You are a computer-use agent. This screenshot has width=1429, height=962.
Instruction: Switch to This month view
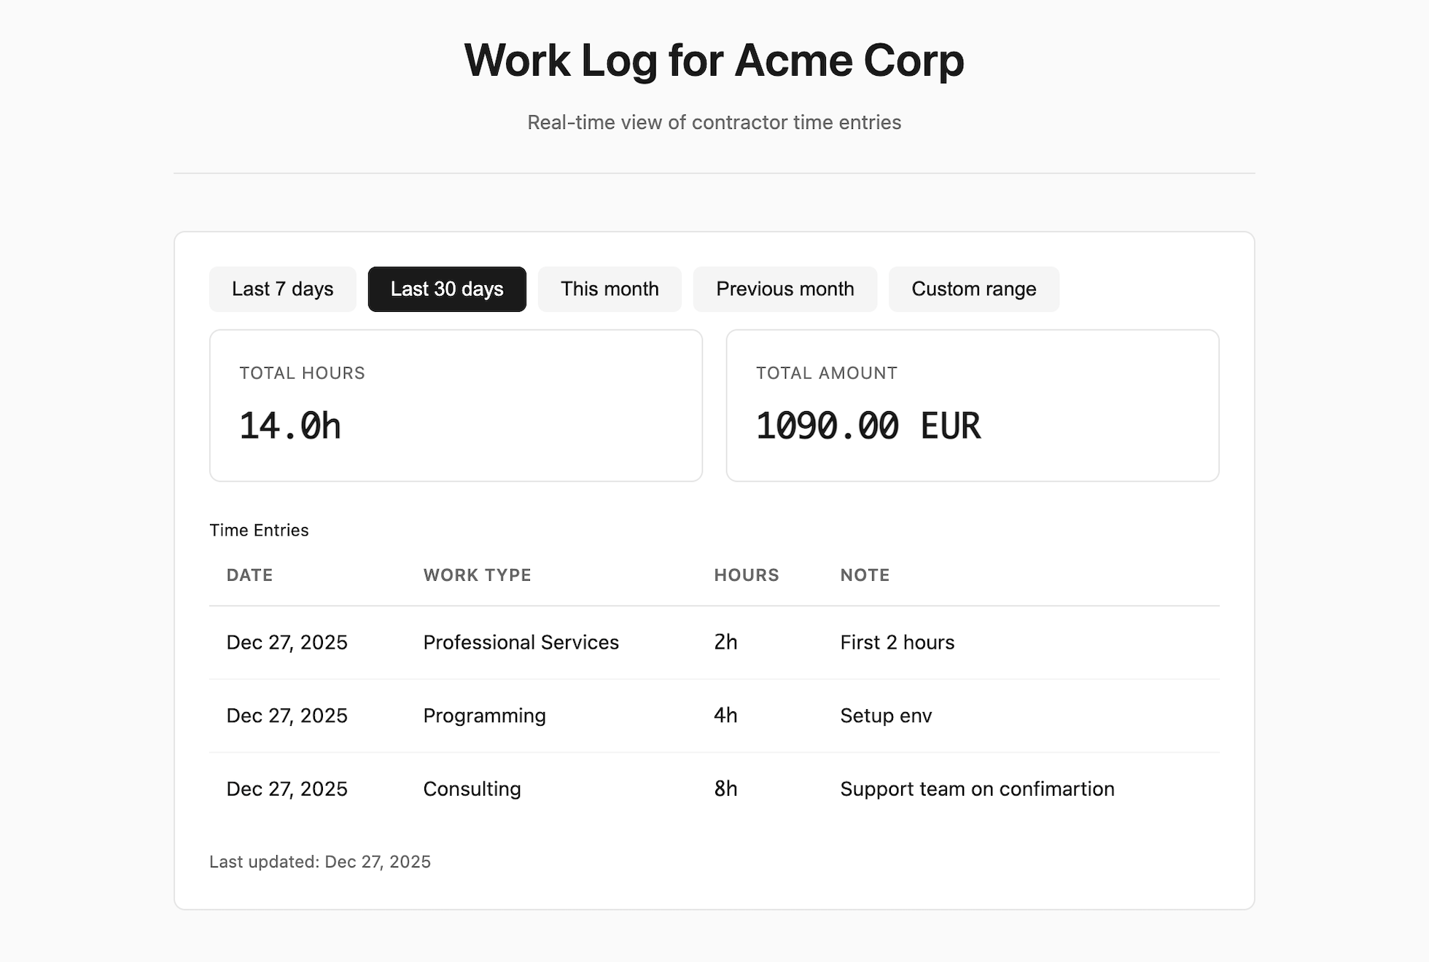(x=610, y=289)
